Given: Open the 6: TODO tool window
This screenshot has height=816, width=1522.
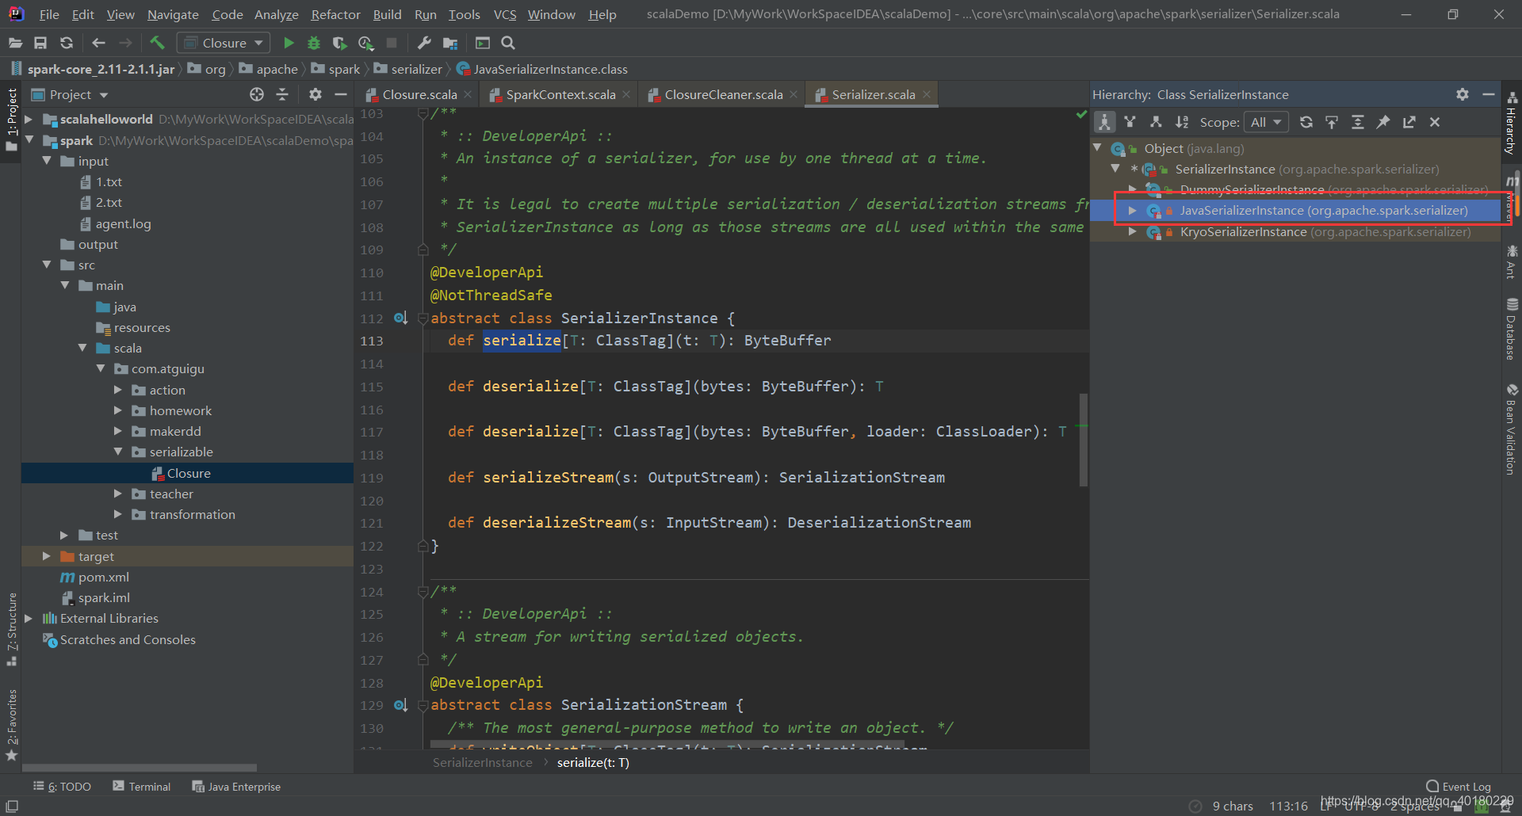Looking at the screenshot, I should coord(62,787).
